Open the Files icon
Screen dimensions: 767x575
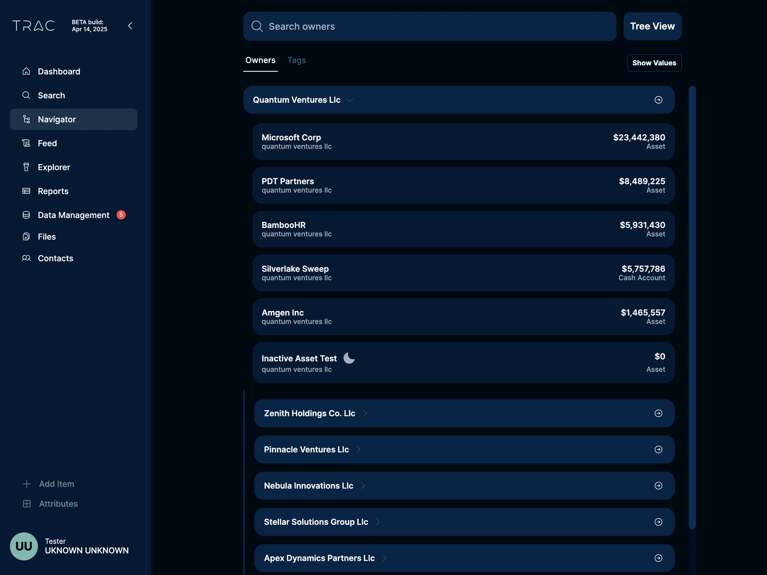click(26, 237)
